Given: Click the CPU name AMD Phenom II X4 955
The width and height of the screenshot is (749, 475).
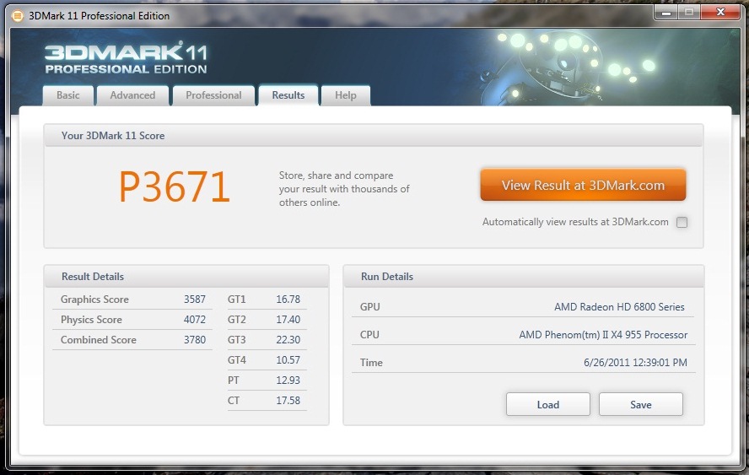Looking at the screenshot, I should pos(603,334).
